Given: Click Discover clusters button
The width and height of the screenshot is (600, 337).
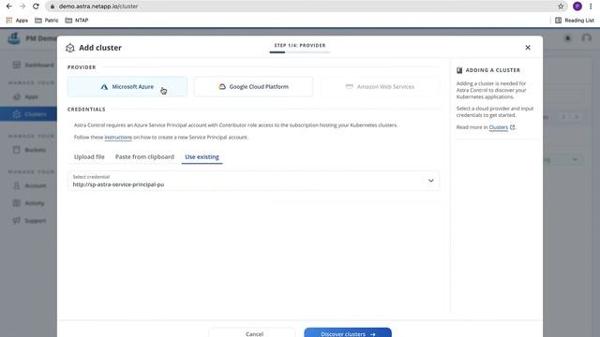Looking at the screenshot, I should 348,333.
